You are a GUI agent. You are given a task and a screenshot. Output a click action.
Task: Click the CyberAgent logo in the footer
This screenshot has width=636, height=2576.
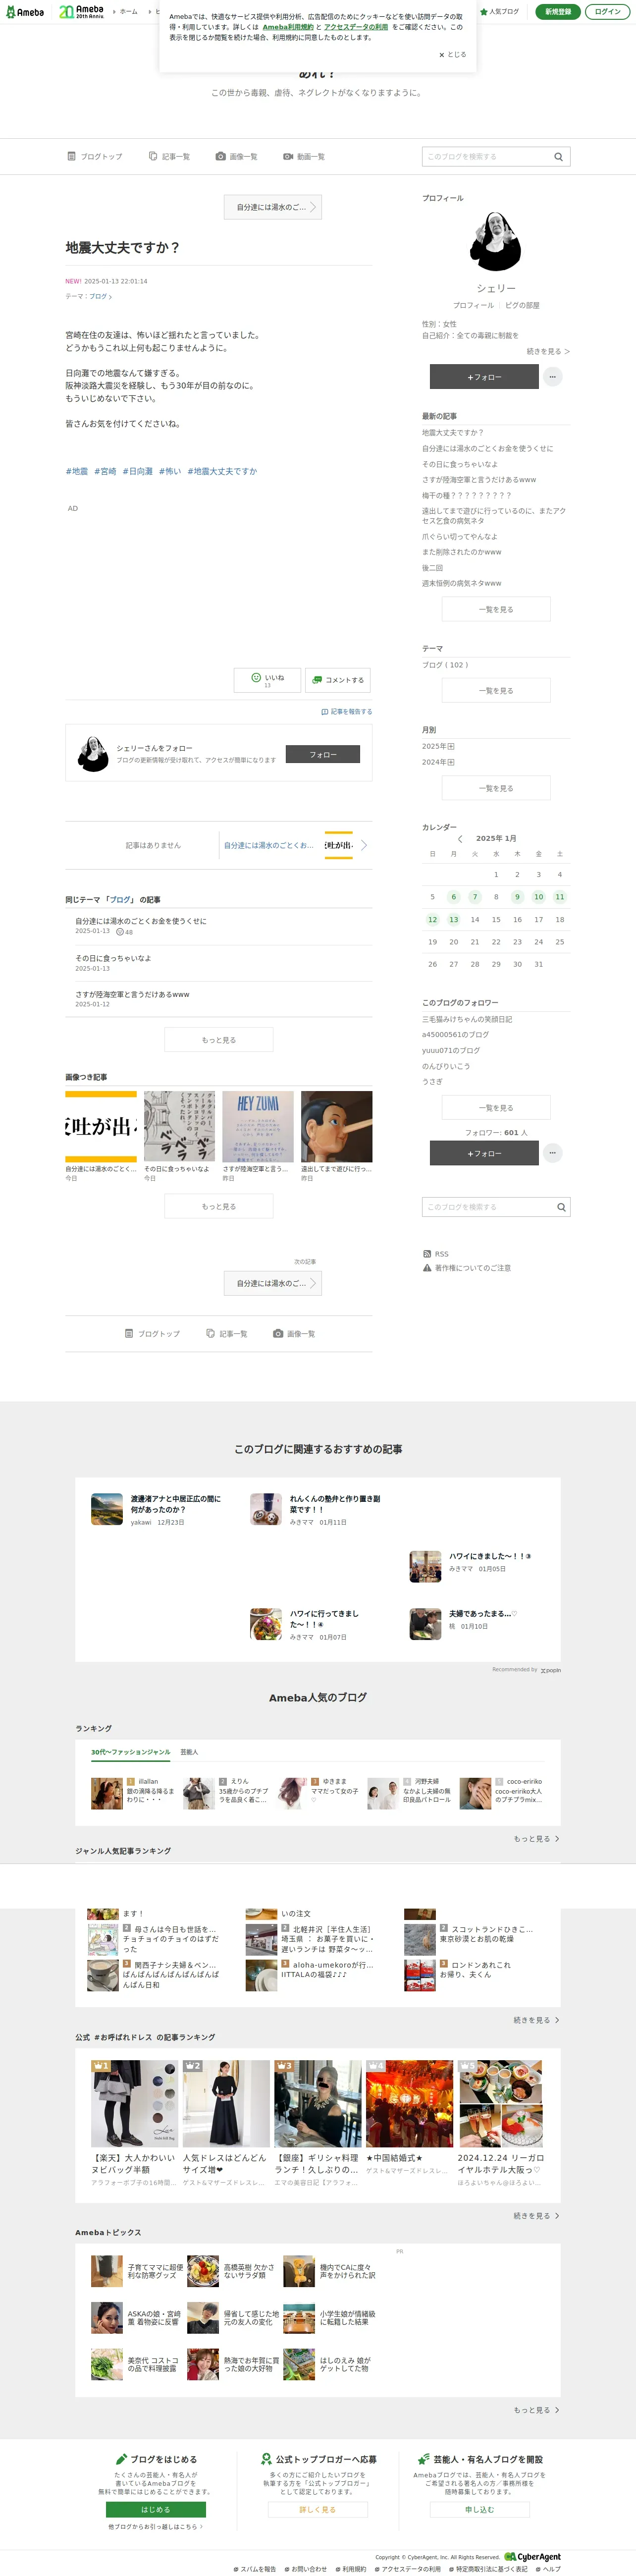[532, 2557]
